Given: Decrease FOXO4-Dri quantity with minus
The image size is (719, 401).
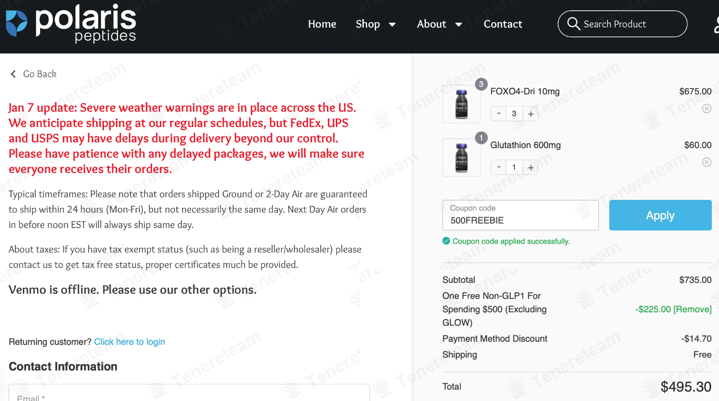Looking at the screenshot, I should 499,114.
